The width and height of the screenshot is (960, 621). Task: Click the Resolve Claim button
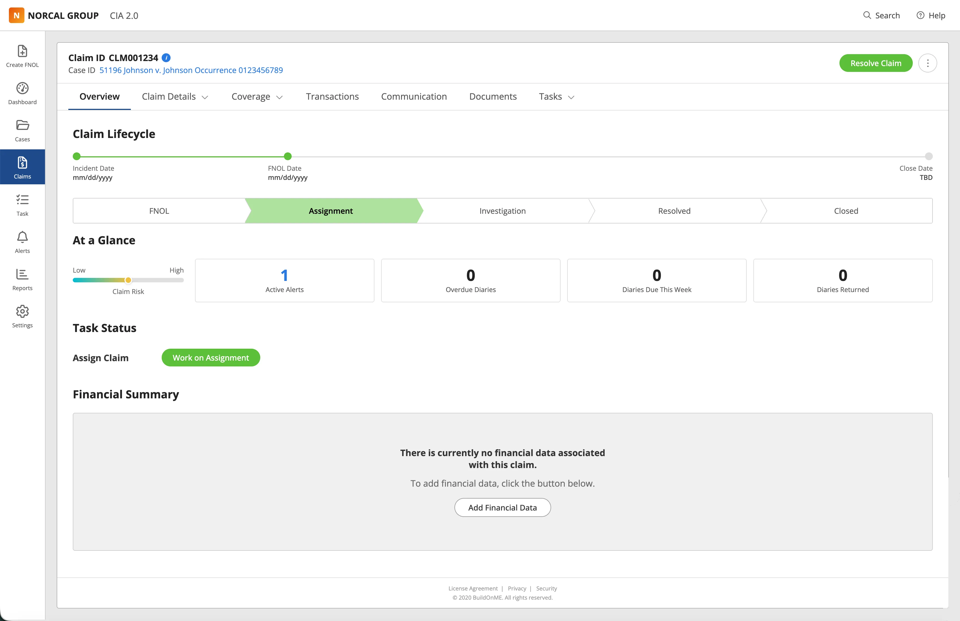[876, 63]
